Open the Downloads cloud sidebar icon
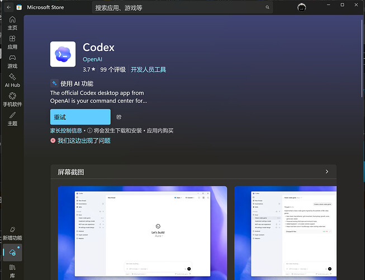 click(x=12, y=252)
